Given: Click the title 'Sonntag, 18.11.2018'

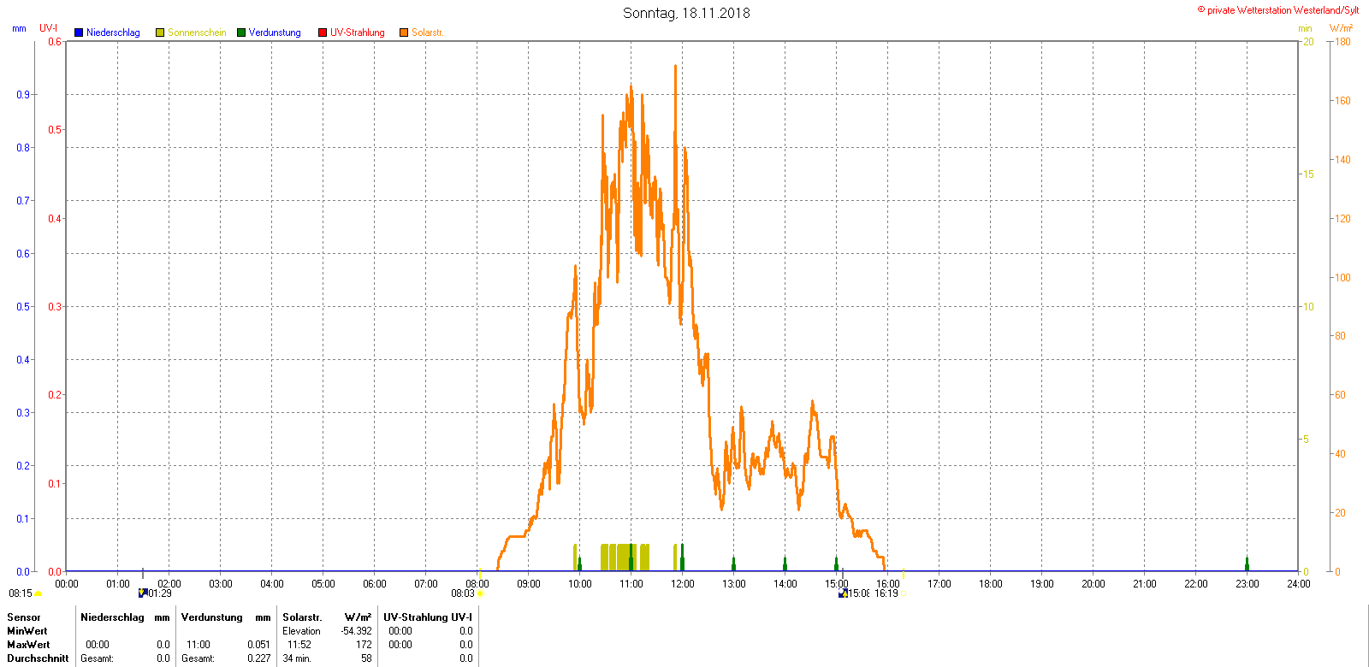Looking at the screenshot, I should 686,13.
